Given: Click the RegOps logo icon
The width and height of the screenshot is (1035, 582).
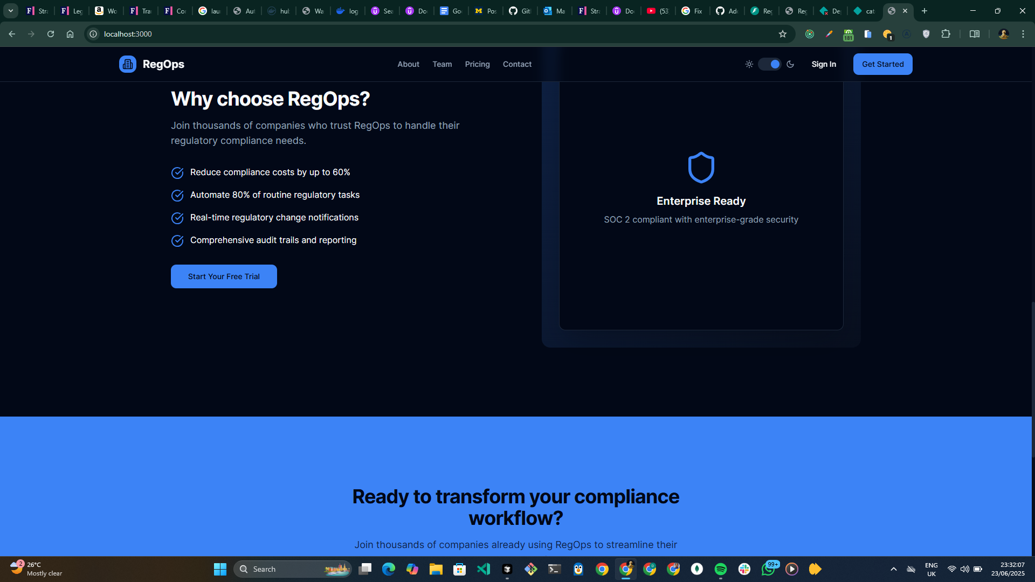Looking at the screenshot, I should pyautogui.click(x=128, y=64).
